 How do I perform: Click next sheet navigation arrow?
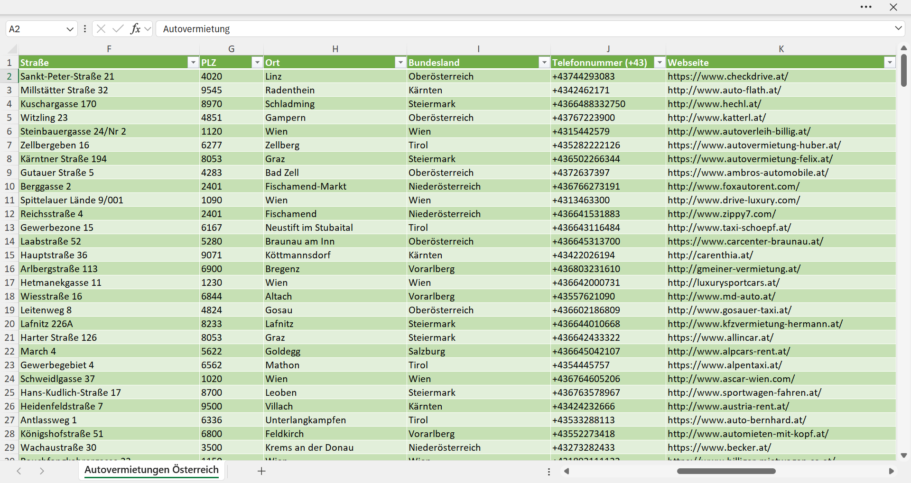(42, 471)
